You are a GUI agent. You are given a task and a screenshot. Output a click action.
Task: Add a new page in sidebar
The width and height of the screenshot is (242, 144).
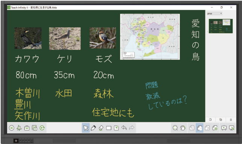210,120
